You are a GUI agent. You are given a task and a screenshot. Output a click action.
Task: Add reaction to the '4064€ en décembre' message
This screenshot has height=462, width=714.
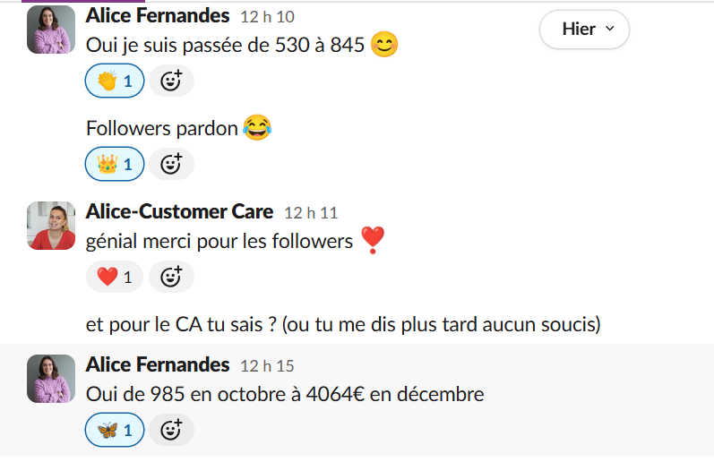(x=171, y=431)
